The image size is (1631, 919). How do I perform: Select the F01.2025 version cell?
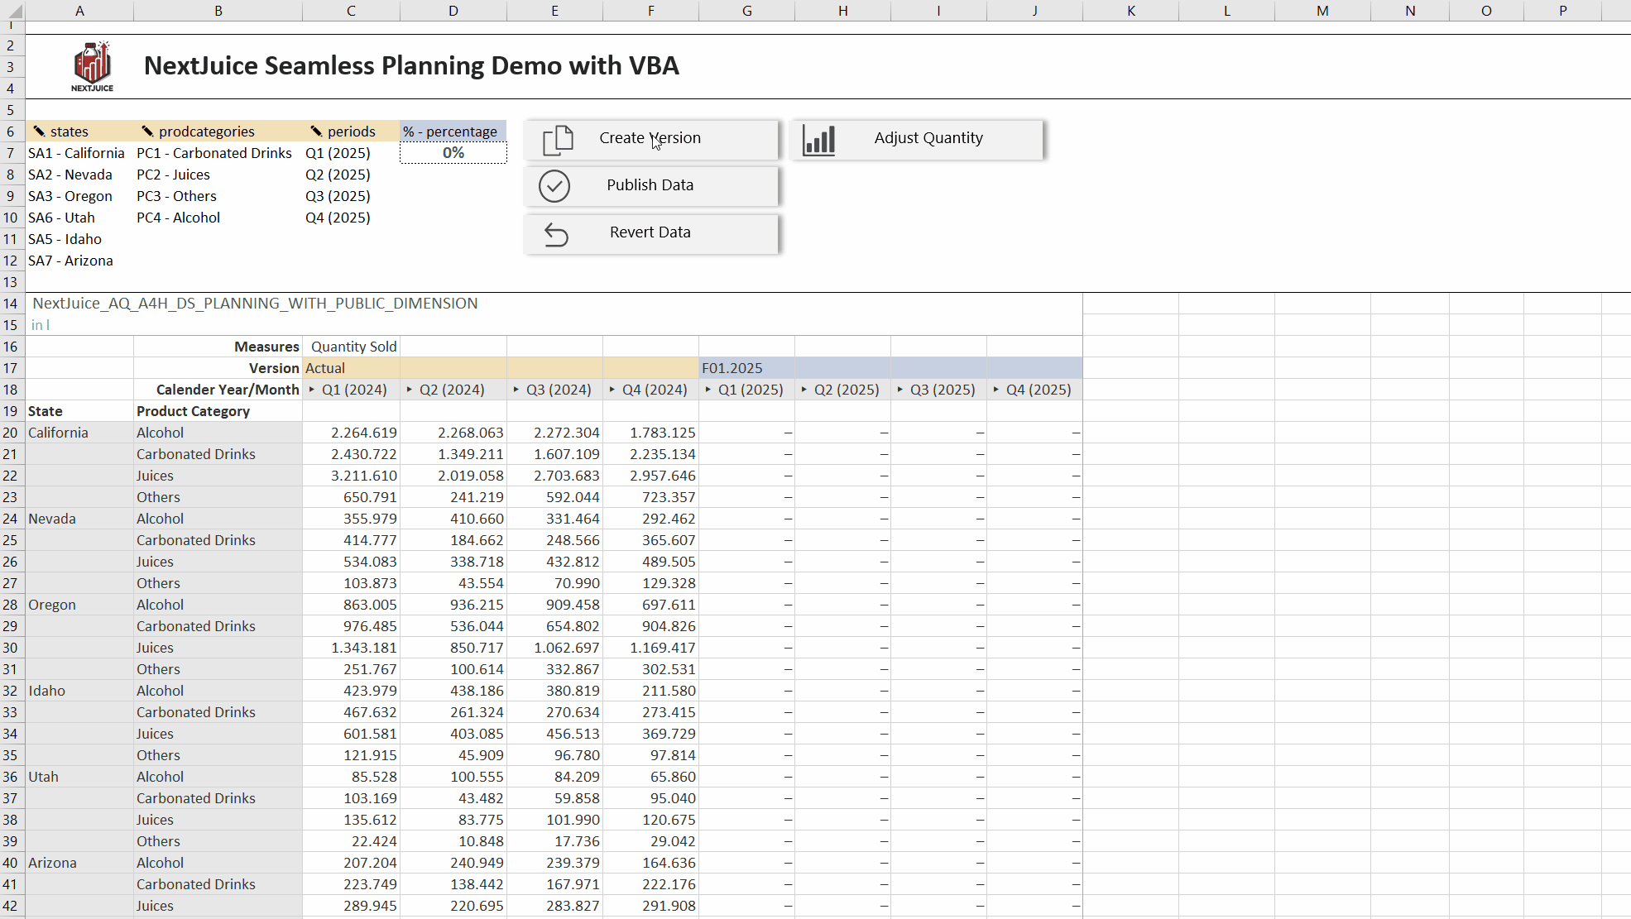tap(746, 368)
